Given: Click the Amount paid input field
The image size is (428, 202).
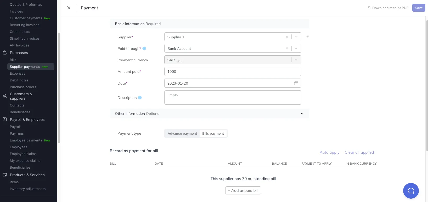Looking at the screenshot, I should 232,71.
